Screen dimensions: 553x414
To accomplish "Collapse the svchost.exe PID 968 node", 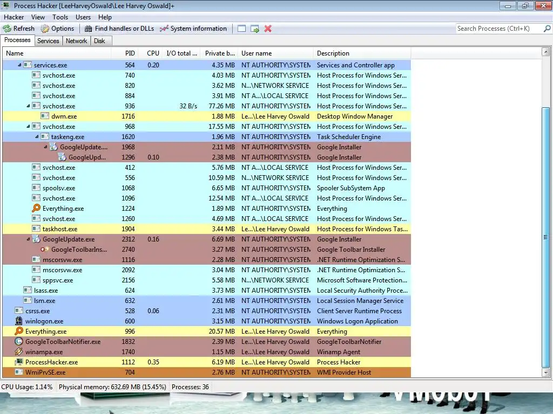I will click(28, 126).
